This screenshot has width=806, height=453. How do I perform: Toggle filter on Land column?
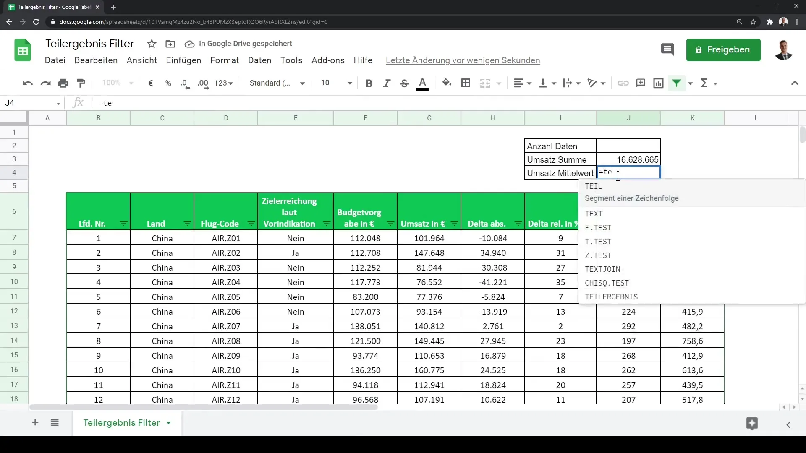(x=187, y=224)
